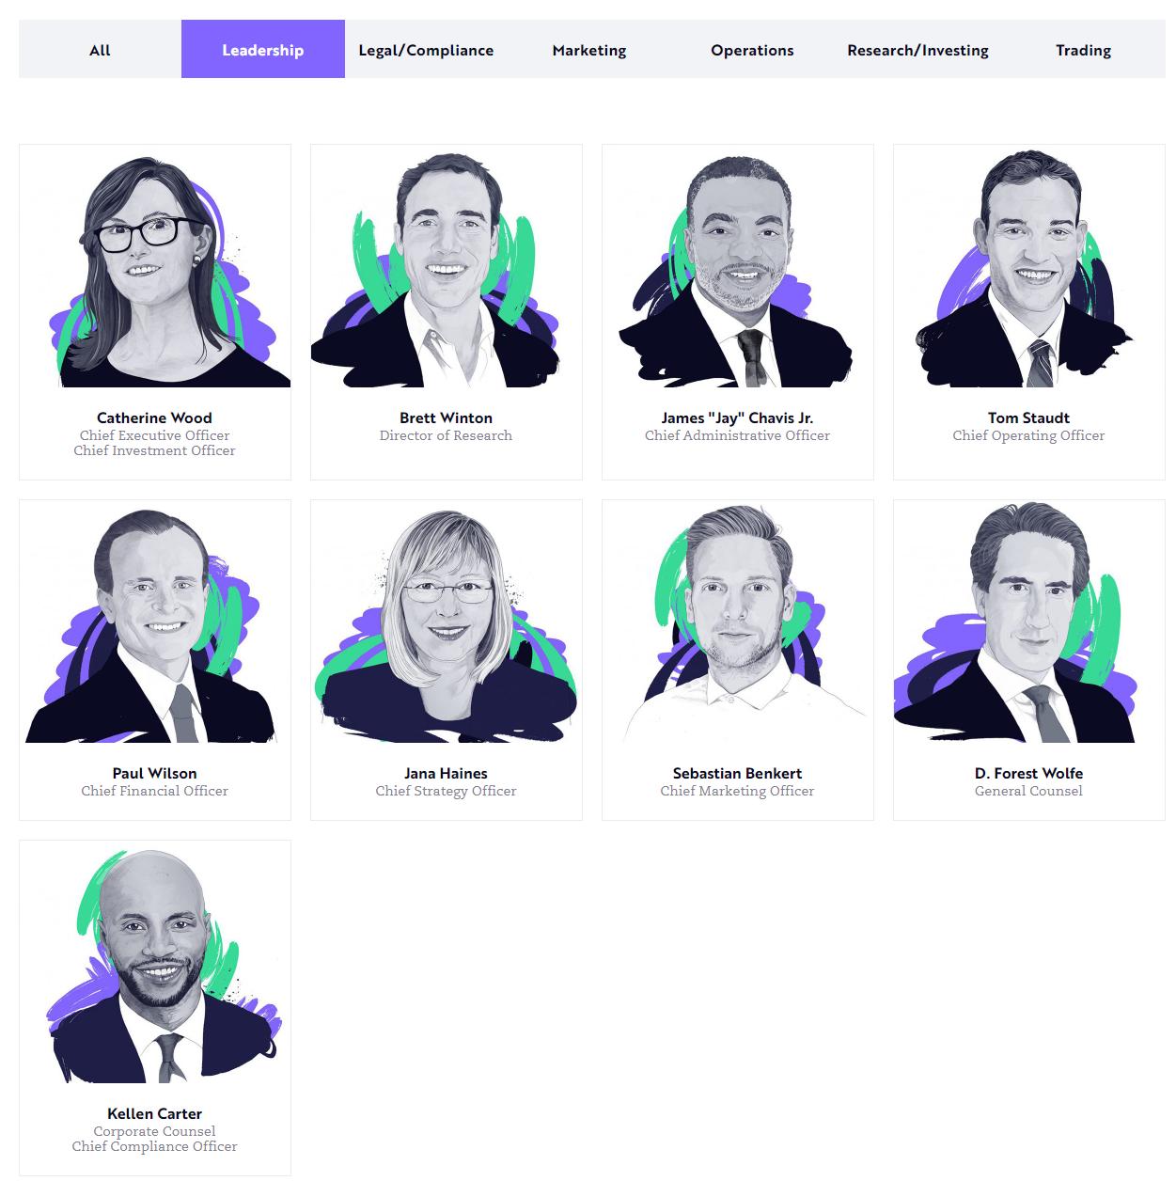Viewport: 1176px width, 1181px height.
Task: Select the All filter tab
Action: click(x=100, y=50)
